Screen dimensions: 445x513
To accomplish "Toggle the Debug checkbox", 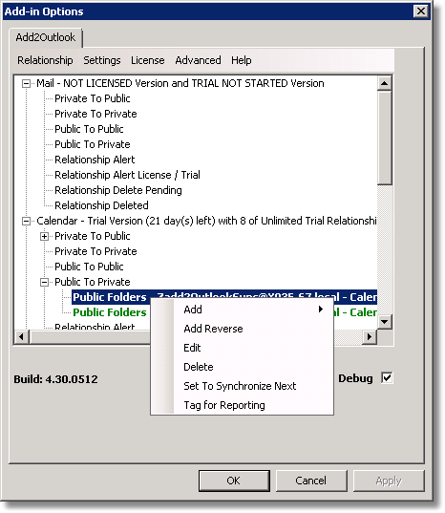I will coord(387,378).
